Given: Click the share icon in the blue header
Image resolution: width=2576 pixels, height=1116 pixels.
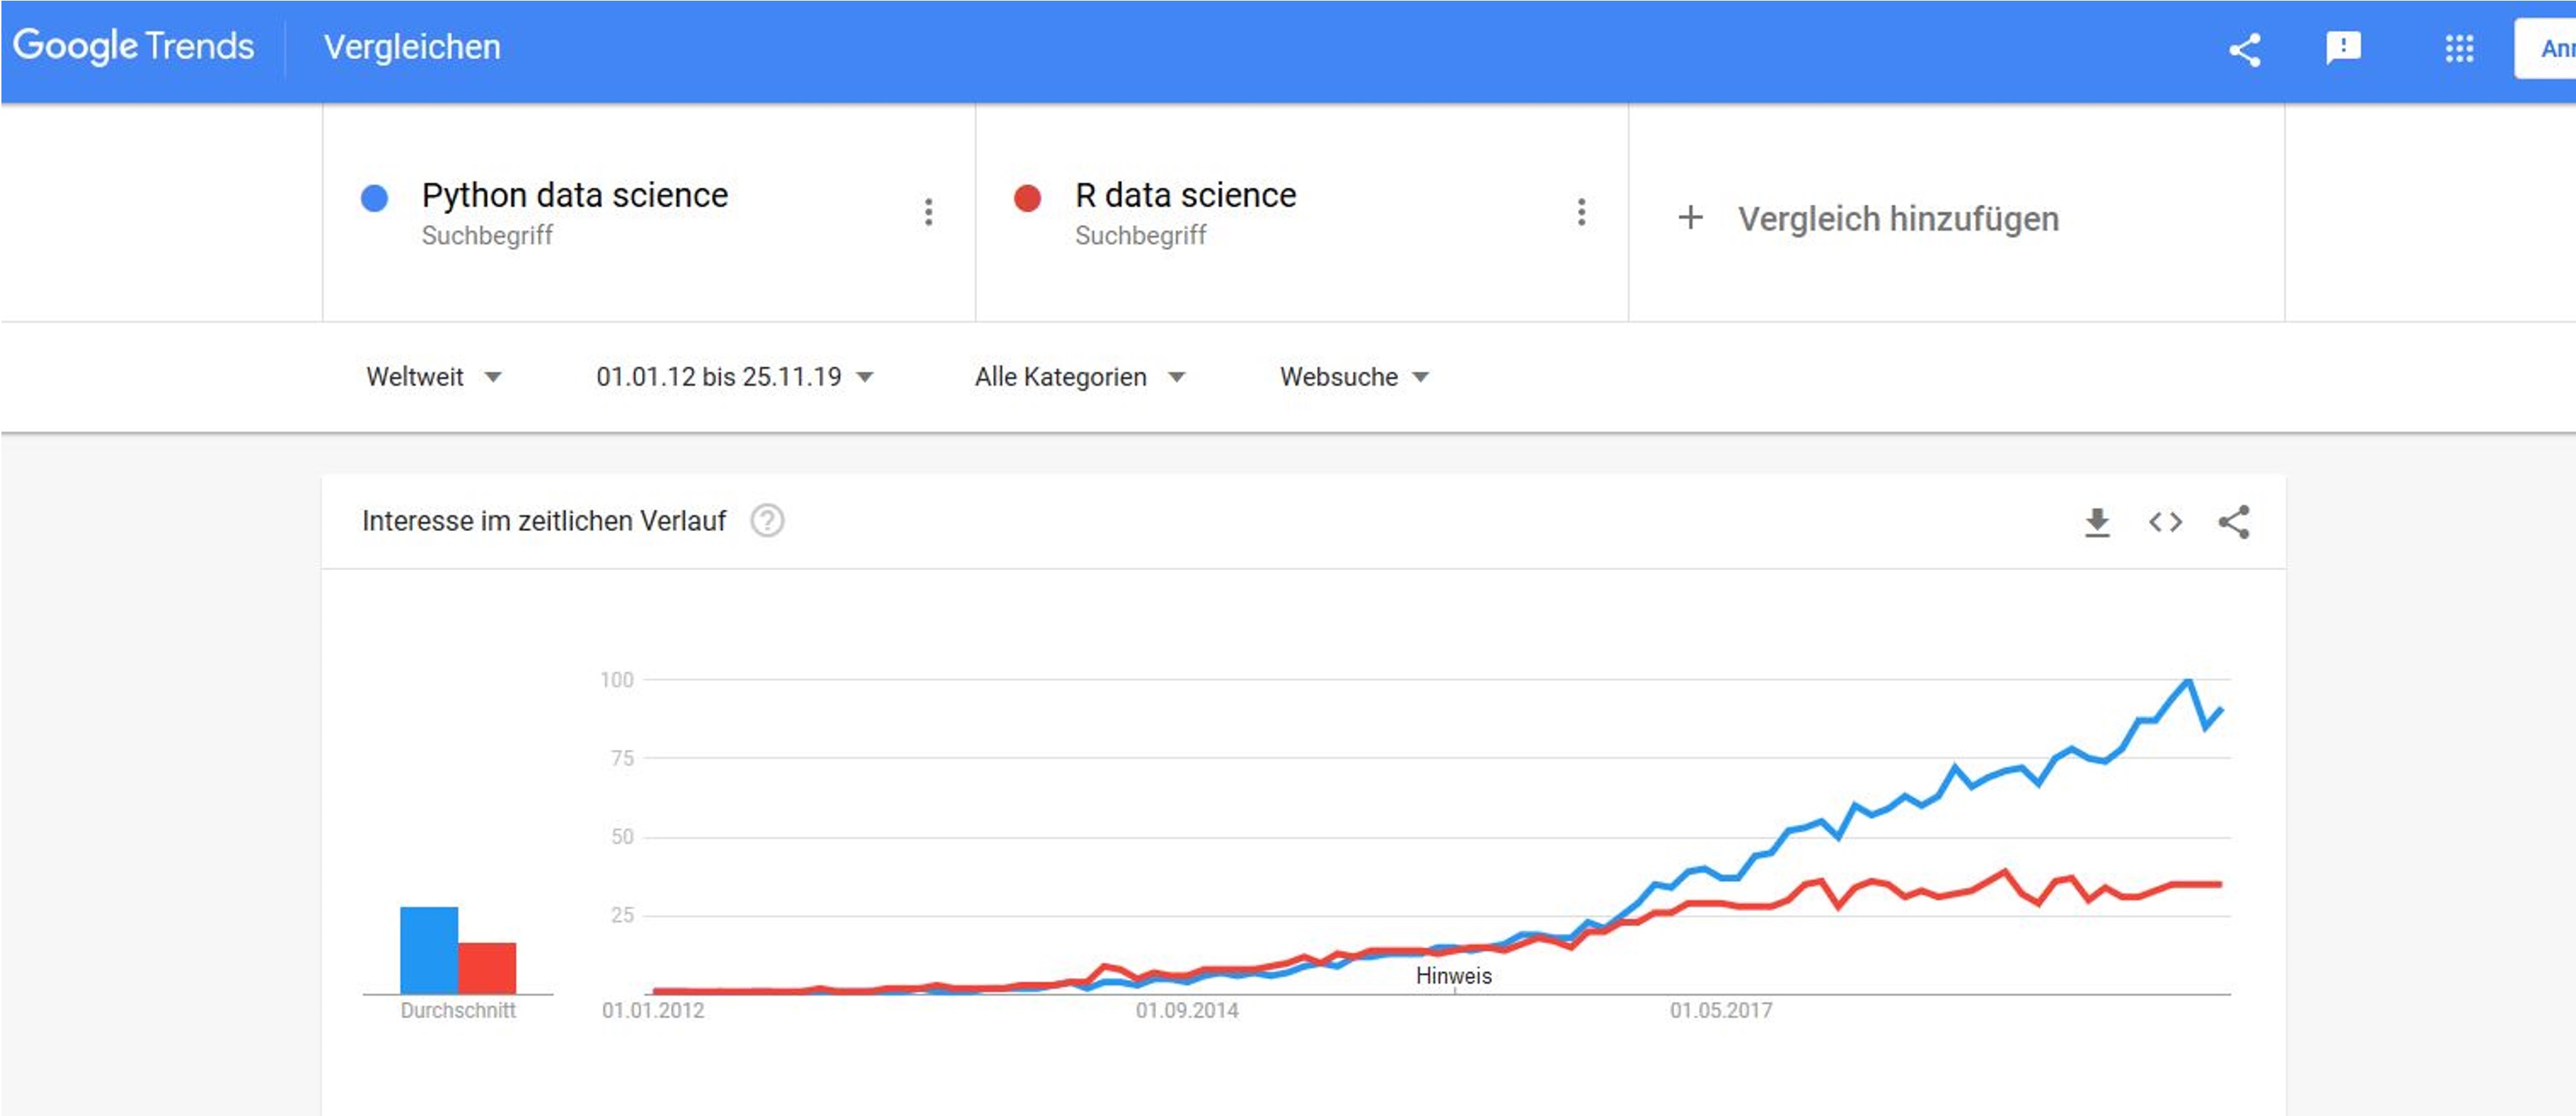Looking at the screenshot, I should point(2245,49).
